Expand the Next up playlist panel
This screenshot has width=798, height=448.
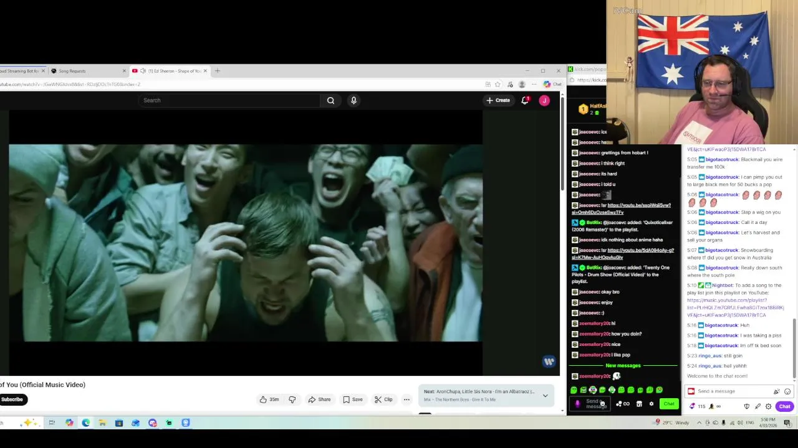point(545,396)
